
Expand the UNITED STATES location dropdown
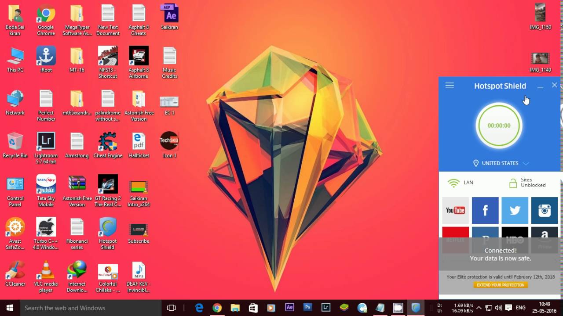[x=501, y=163]
